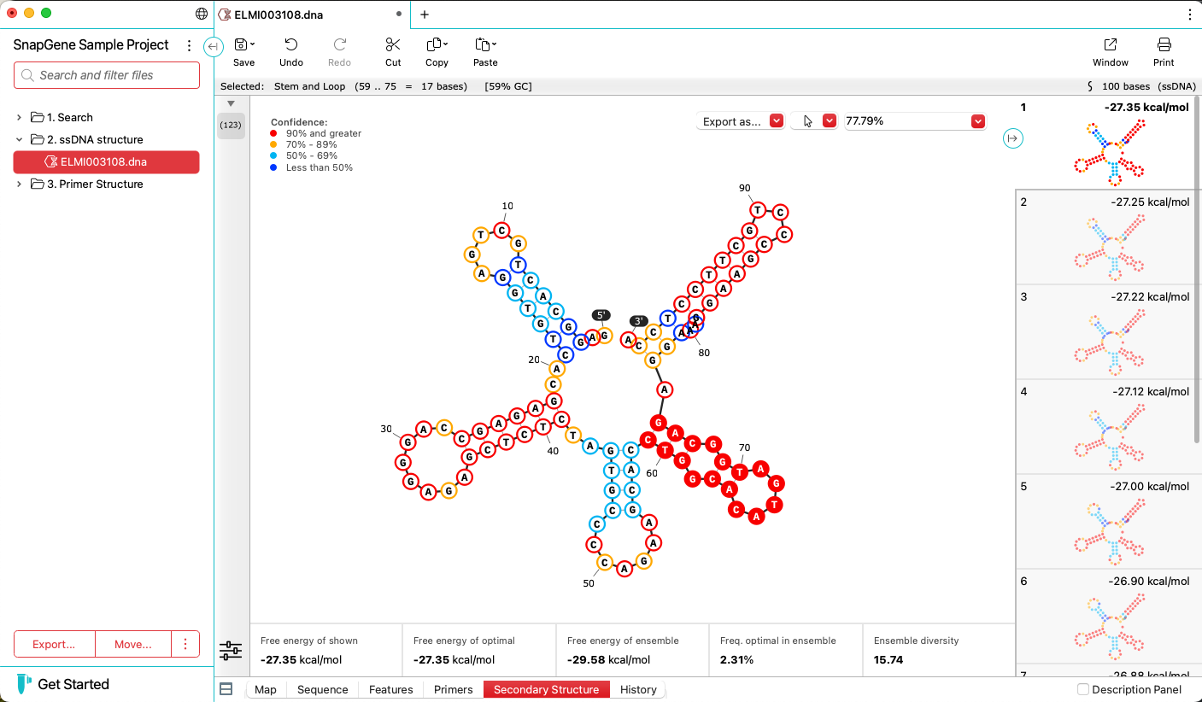Select structure 6 thumbnail -26.90 kcal/mol
Viewport: 1202px width, 702px height.
click(1106, 617)
